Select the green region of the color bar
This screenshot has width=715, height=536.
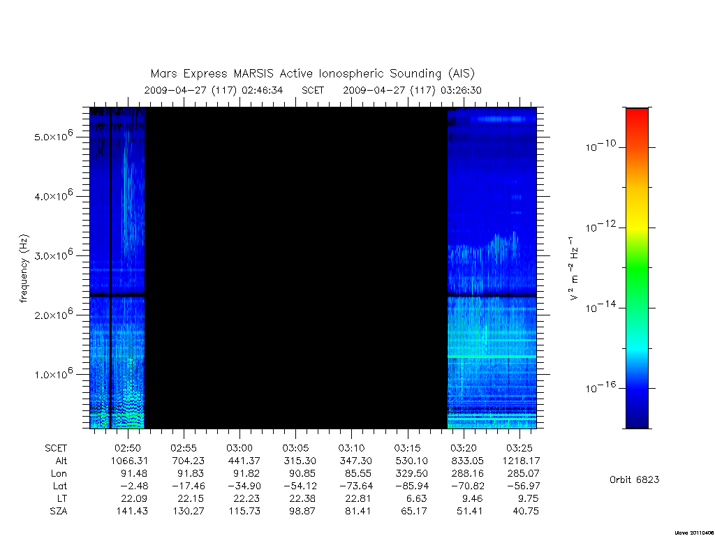[x=637, y=269]
